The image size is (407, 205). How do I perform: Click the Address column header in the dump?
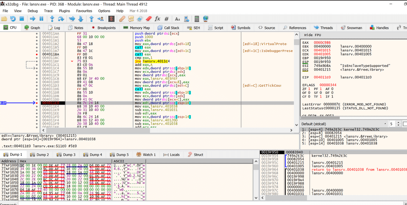point(9,161)
